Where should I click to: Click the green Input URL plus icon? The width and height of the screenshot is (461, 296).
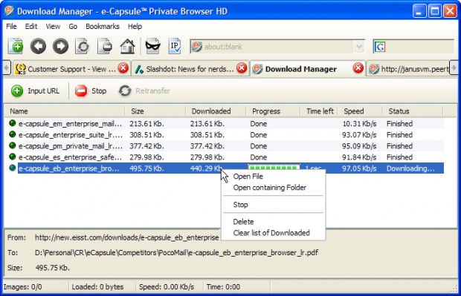tap(17, 91)
